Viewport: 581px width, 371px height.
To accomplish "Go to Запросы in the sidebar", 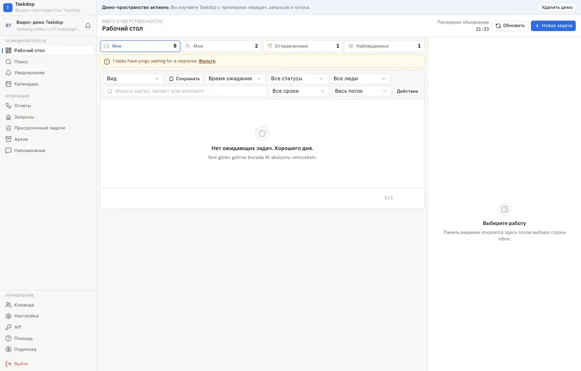I will 48,117.
